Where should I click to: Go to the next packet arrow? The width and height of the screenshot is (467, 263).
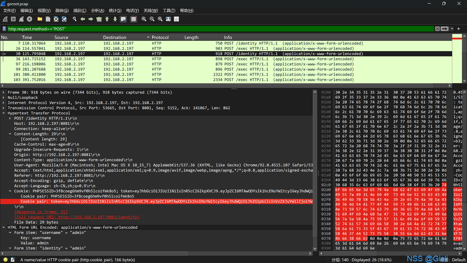coord(90,19)
